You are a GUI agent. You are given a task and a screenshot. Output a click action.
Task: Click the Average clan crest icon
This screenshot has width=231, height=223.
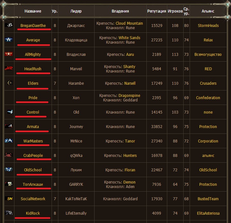pos(9,40)
